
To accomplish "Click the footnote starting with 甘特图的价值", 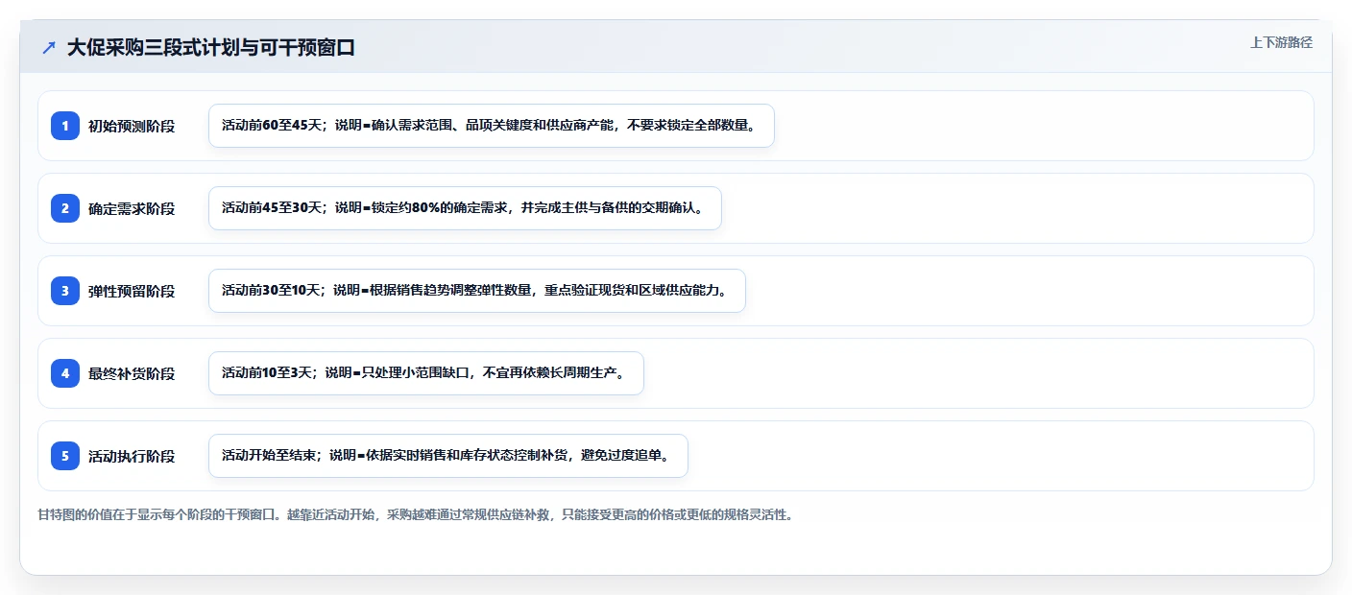I will tap(415, 515).
